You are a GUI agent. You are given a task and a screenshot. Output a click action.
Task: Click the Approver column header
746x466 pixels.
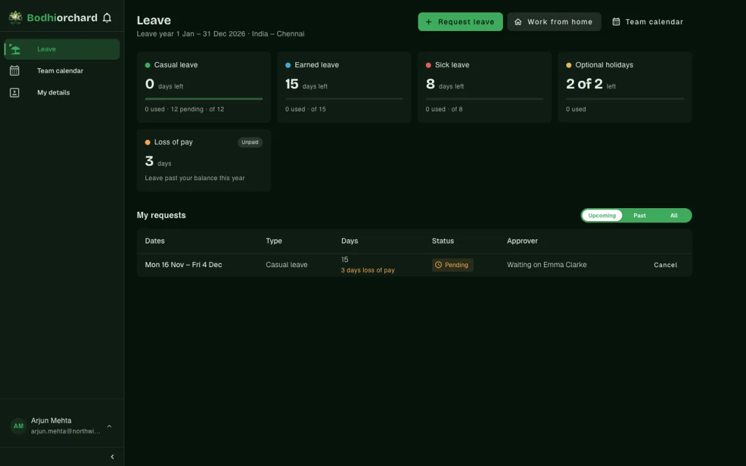tap(523, 241)
